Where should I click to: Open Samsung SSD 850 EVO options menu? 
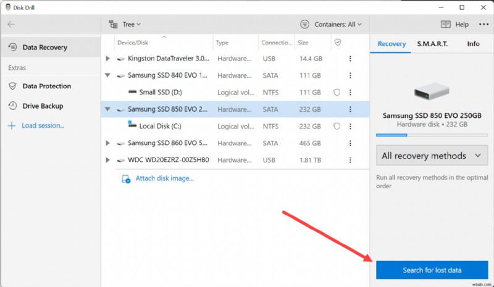(x=350, y=109)
